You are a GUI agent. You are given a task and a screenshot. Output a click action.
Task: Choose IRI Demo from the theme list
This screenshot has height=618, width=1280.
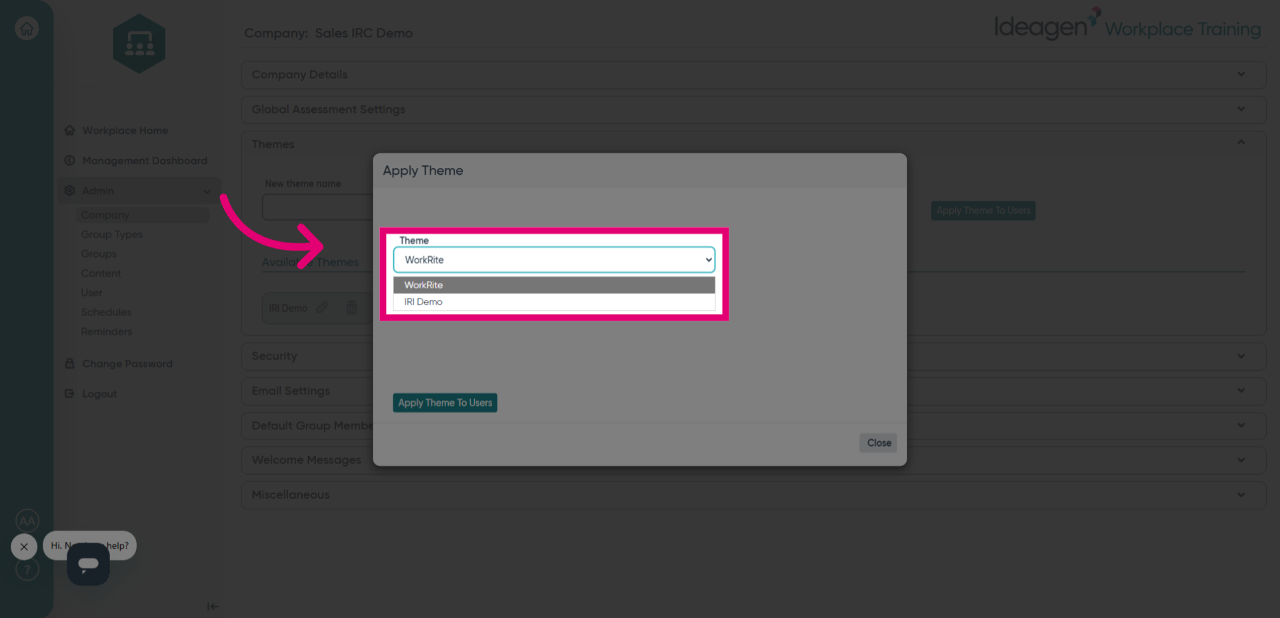pos(554,302)
